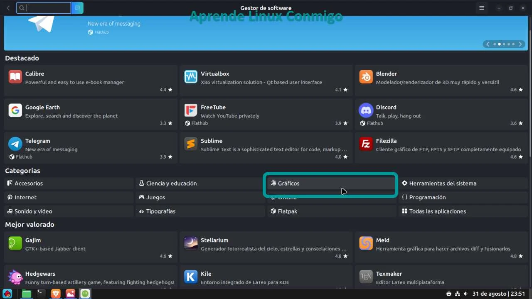Show previous slide in the banner carousel
This screenshot has height=299, width=532.
(x=488, y=44)
